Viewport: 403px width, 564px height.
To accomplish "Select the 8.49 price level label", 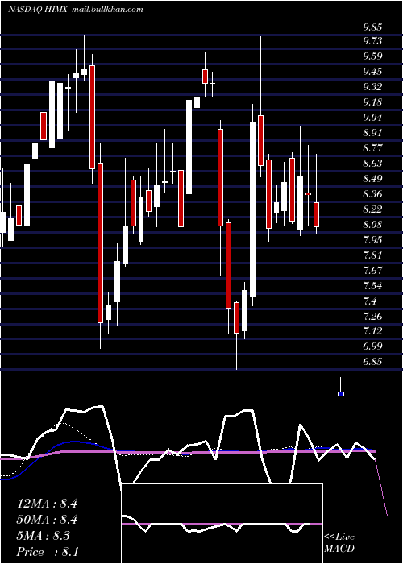I will [372, 178].
